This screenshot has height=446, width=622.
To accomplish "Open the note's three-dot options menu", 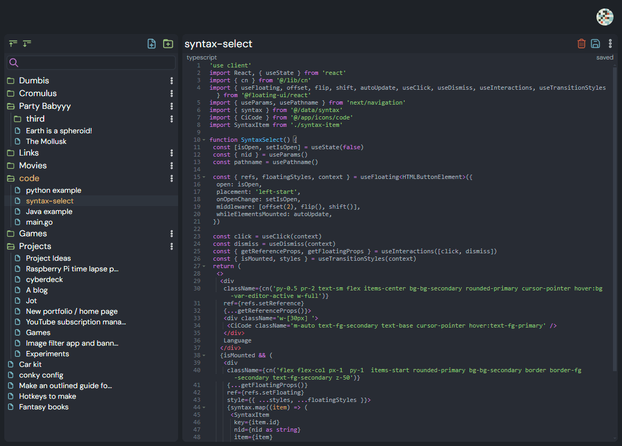I will click(610, 44).
